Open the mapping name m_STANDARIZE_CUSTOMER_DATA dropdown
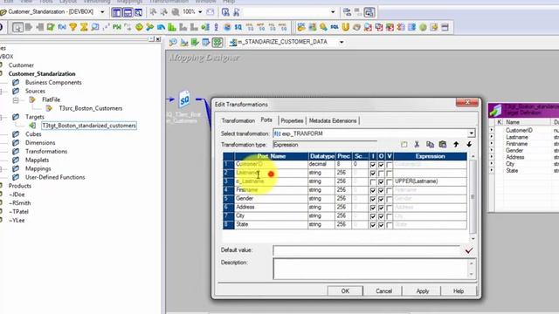The image size is (559, 314). (342, 42)
